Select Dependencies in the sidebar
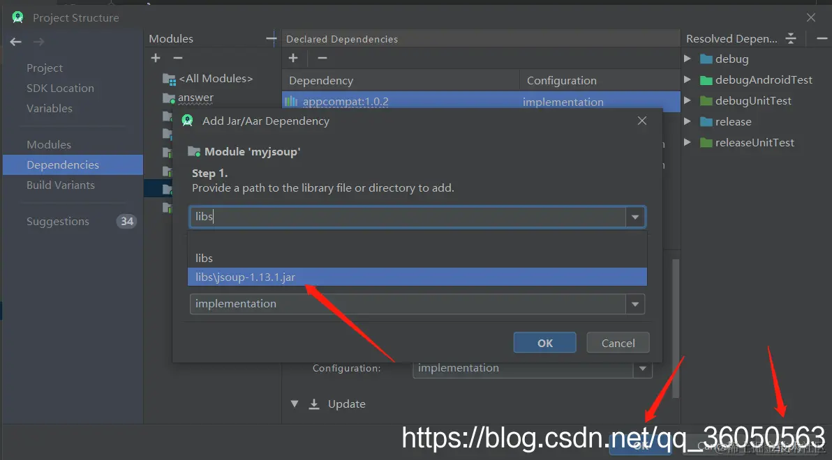This screenshot has width=832, height=460. point(73,164)
